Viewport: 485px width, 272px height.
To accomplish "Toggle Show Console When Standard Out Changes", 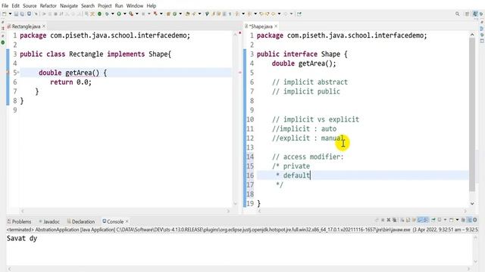I will [x=420, y=220].
